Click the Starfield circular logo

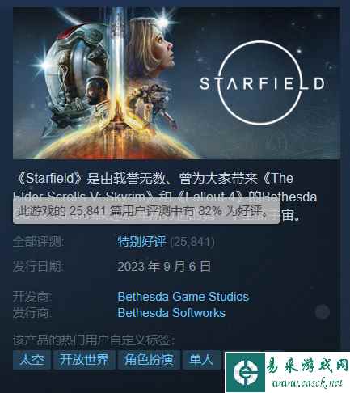pyautogui.click(x=262, y=82)
